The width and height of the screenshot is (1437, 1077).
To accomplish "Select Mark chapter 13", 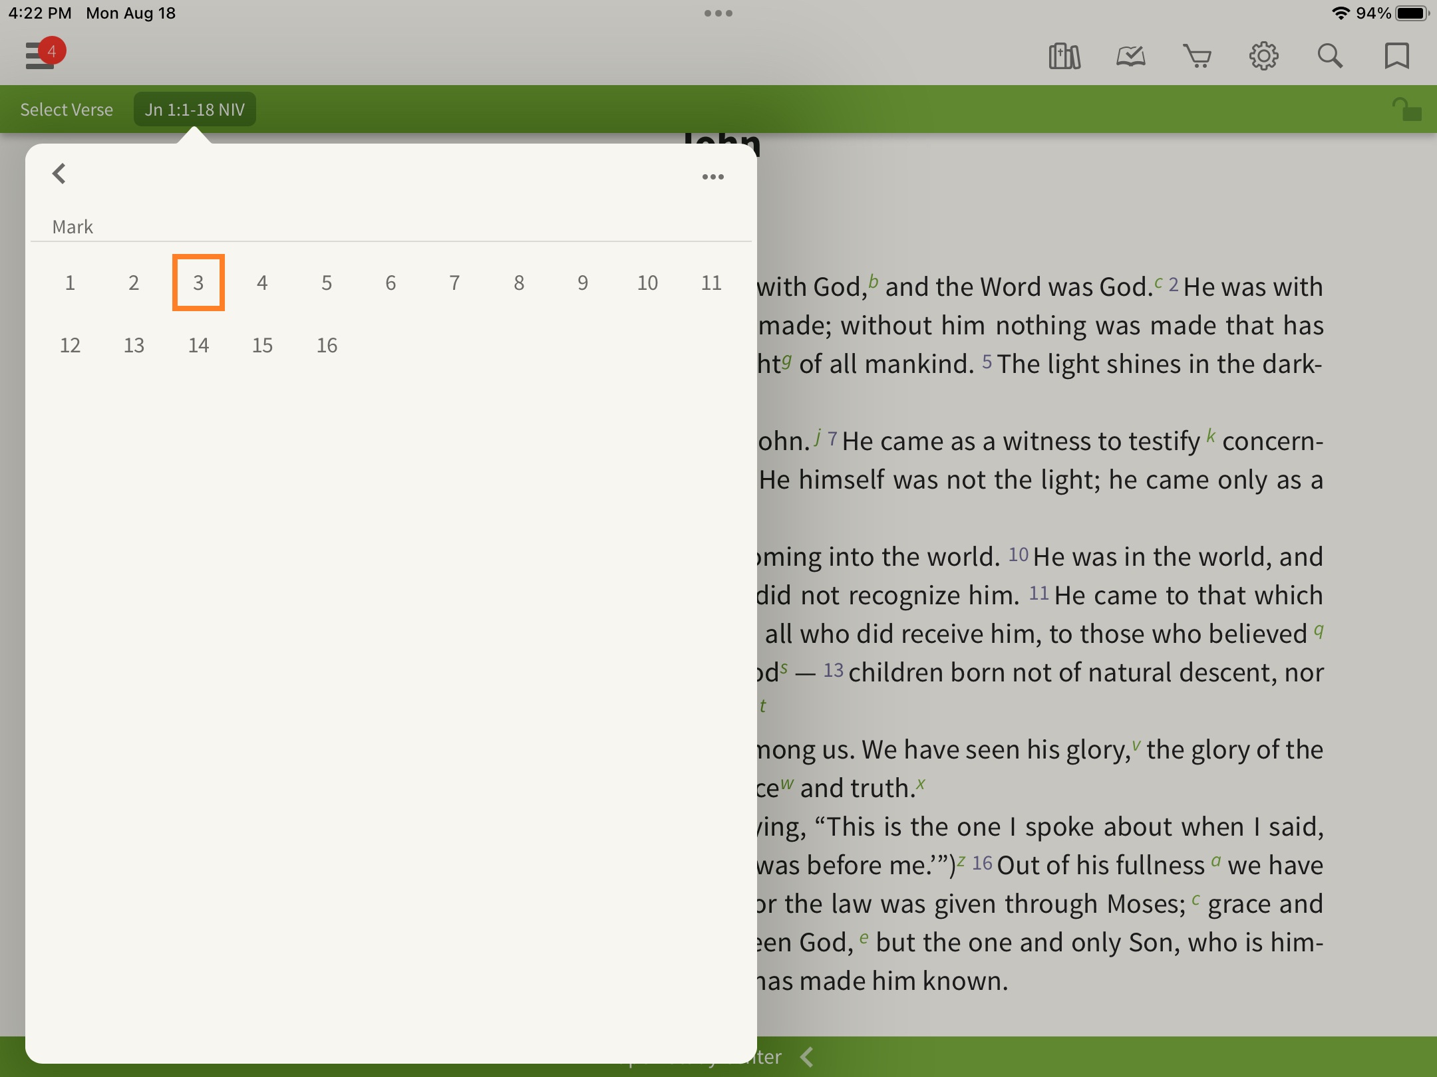I will 134,346.
